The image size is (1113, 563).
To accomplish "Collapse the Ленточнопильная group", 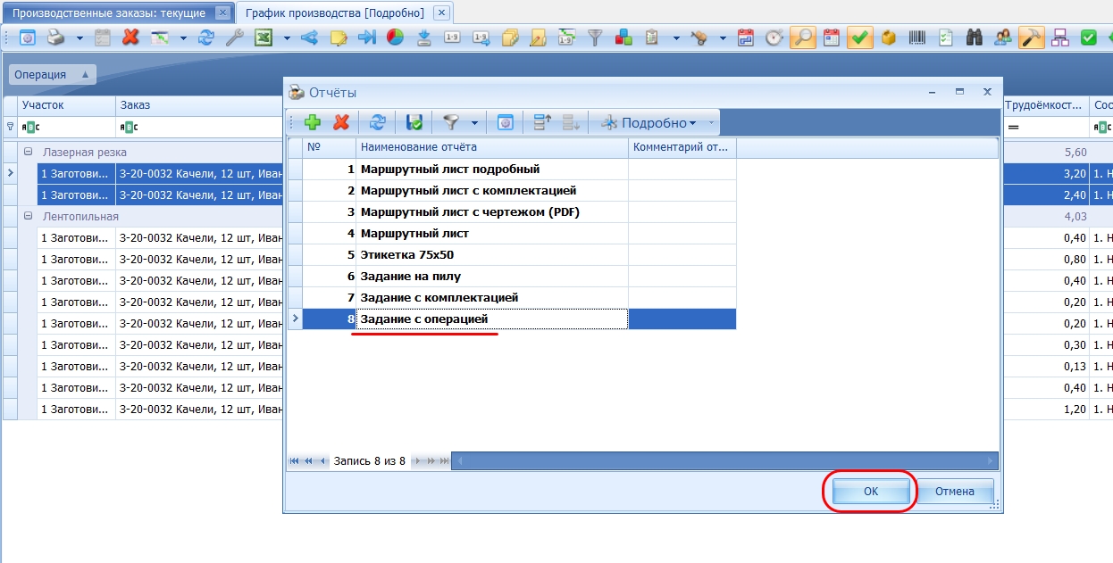I will pyautogui.click(x=28, y=217).
